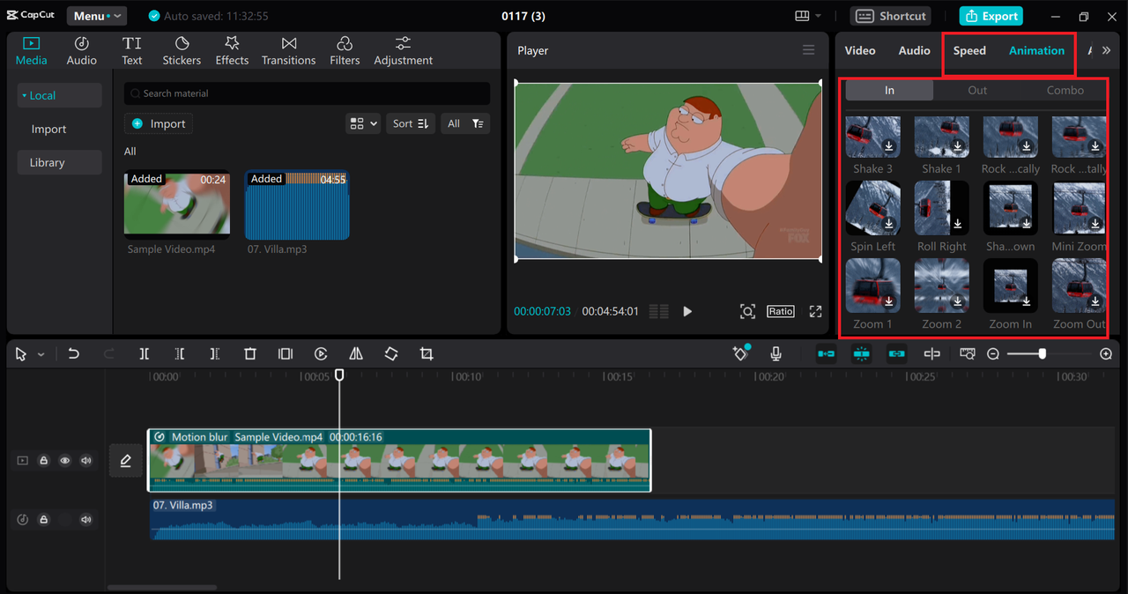Lock the video track

[x=43, y=460]
